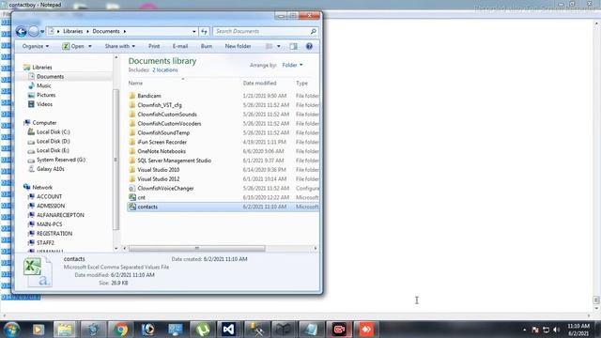Click Print in the Explorer toolbar

[x=154, y=46]
